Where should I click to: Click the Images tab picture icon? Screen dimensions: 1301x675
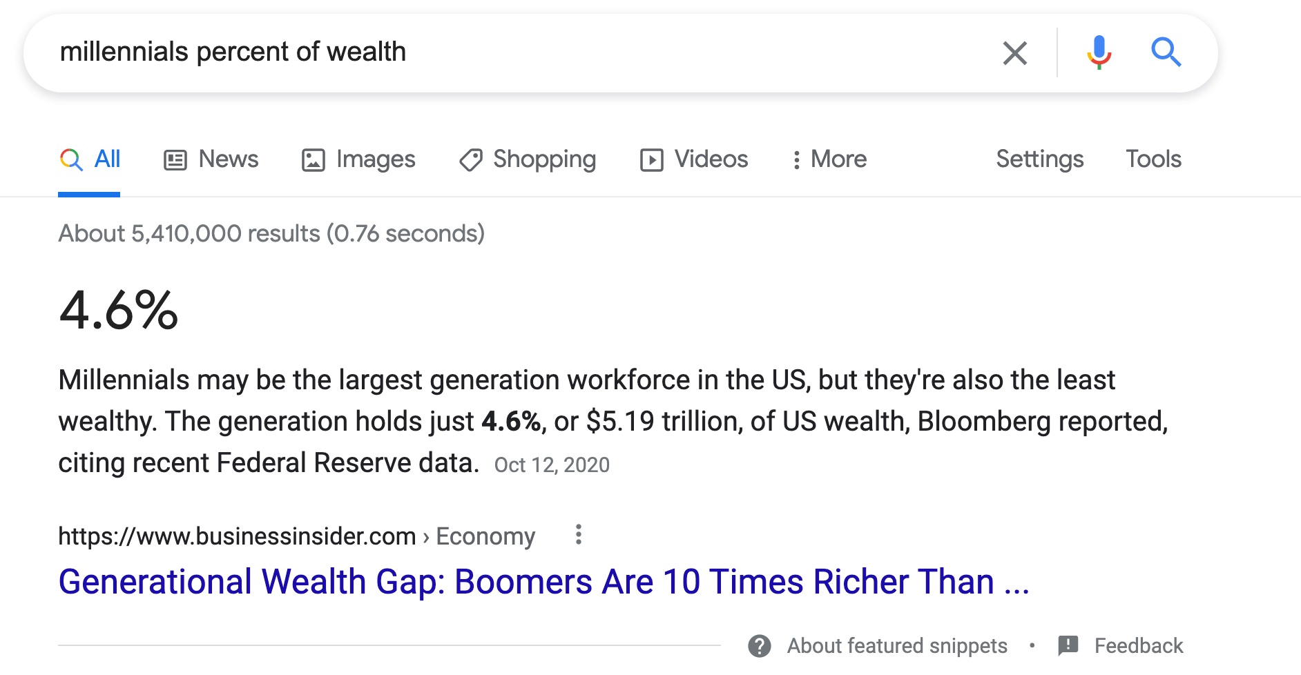pyautogui.click(x=314, y=160)
